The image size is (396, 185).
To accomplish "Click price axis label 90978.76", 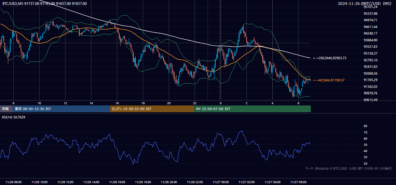I will click(370, 93).
